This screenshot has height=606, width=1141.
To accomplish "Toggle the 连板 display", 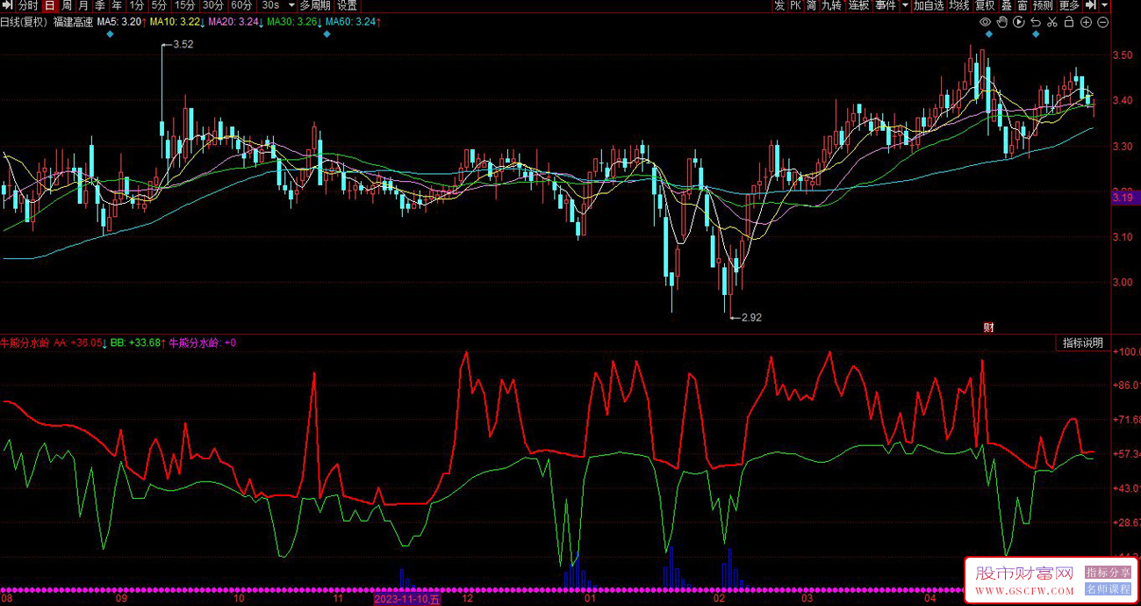I will coord(858,5).
